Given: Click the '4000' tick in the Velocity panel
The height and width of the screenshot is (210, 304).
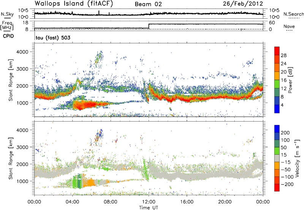Looking at the screenshot, I should [22, 130].
